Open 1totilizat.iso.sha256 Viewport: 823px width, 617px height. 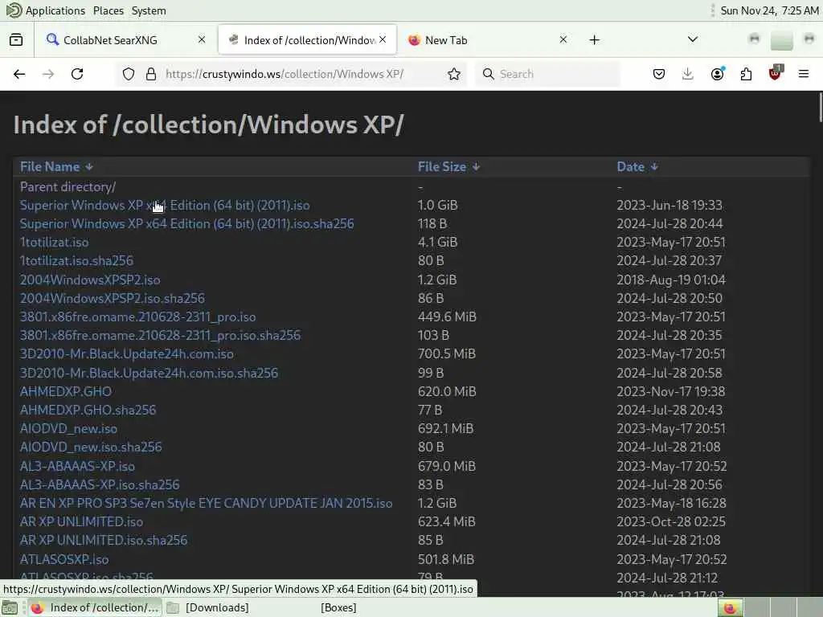tap(76, 261)
